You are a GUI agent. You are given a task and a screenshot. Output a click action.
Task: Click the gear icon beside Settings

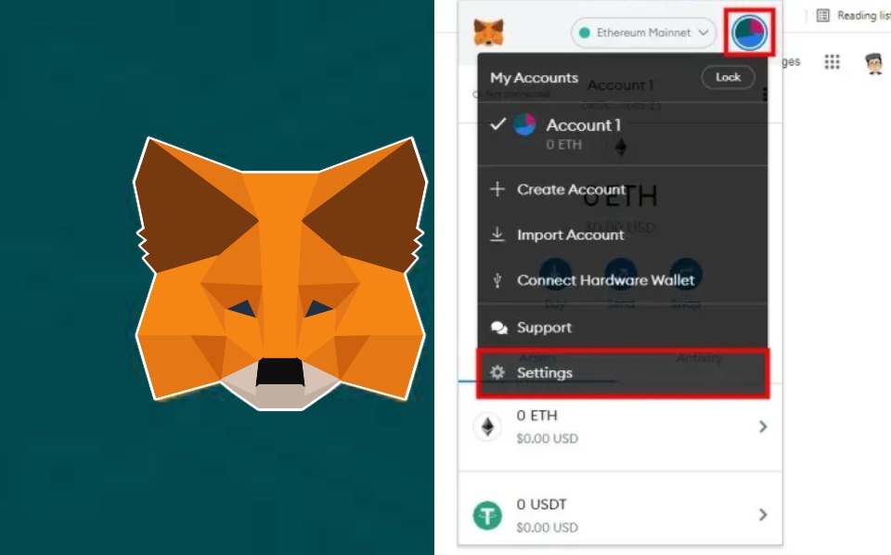[497, 372]
